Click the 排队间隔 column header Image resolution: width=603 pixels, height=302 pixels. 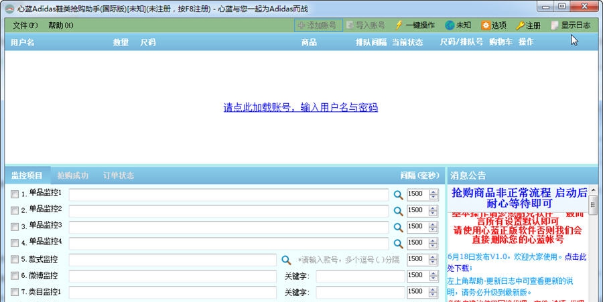tap(371, 42)
